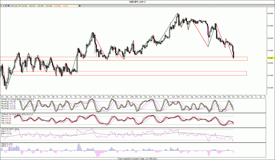Image resolution: width=275 pixels, height=160 pixels.
Task: Click the 118,000 price axis label
Action: click(270, 63)
